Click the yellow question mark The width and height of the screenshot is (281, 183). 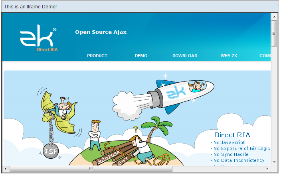[x=136, y=129]
